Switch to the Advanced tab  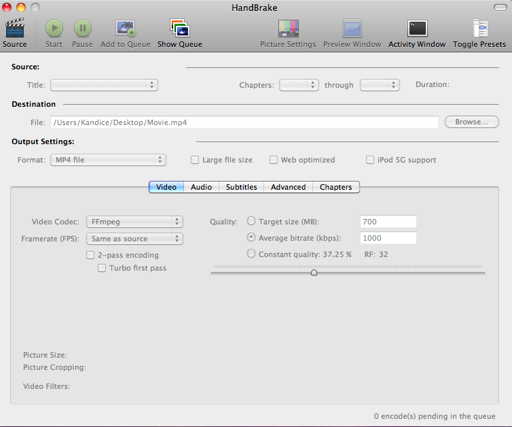pyautogui.click(x=289, y=187)
